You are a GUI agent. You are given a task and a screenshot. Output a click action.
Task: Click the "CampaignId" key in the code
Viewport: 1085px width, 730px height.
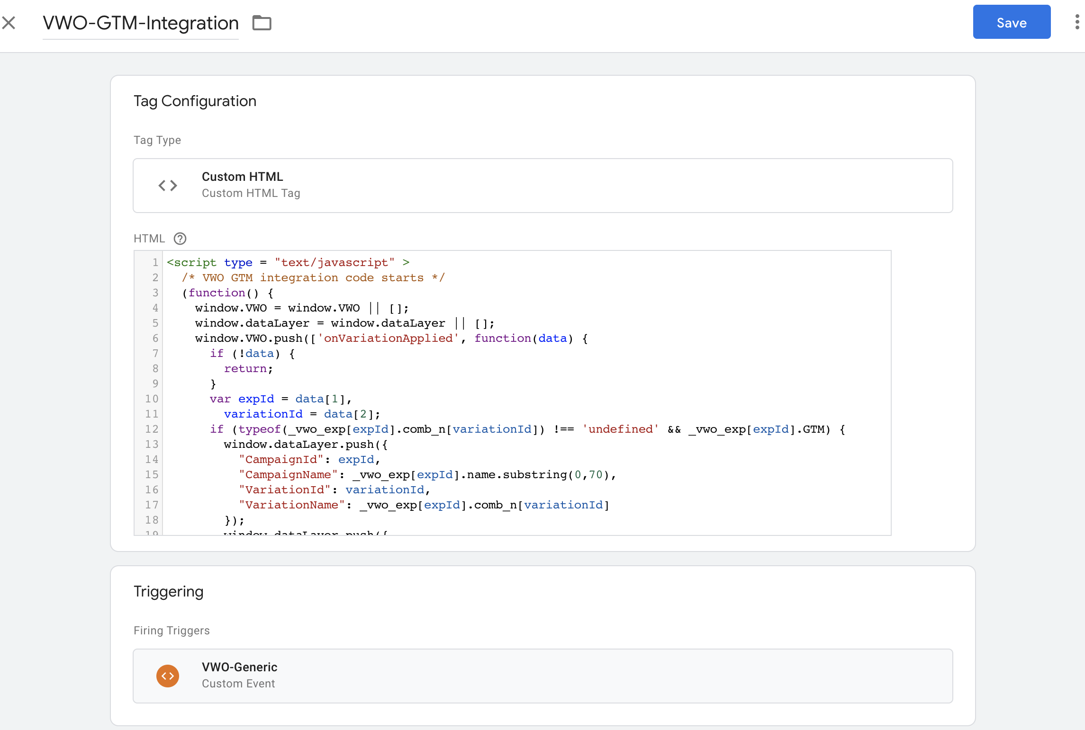pyautogui.click(x=281, y=459)
